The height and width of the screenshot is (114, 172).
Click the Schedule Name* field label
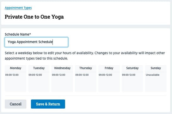coord(18,34)
